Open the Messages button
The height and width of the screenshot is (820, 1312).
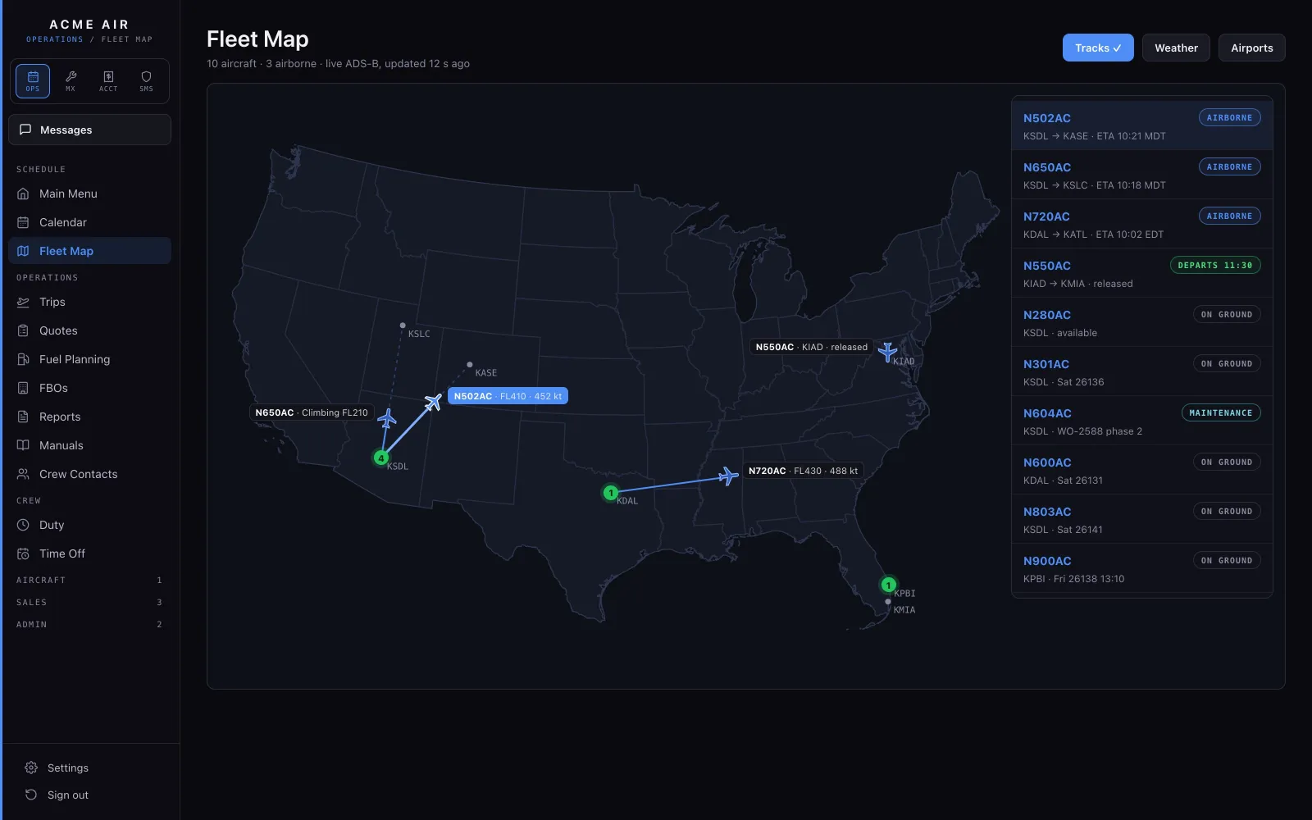[x=89, y=130]
